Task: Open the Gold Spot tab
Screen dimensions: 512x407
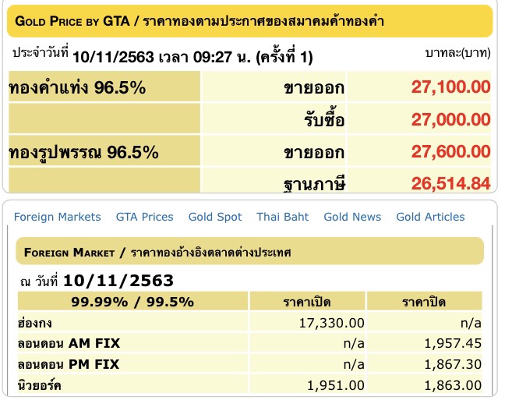Action: [x=215, y=217]
